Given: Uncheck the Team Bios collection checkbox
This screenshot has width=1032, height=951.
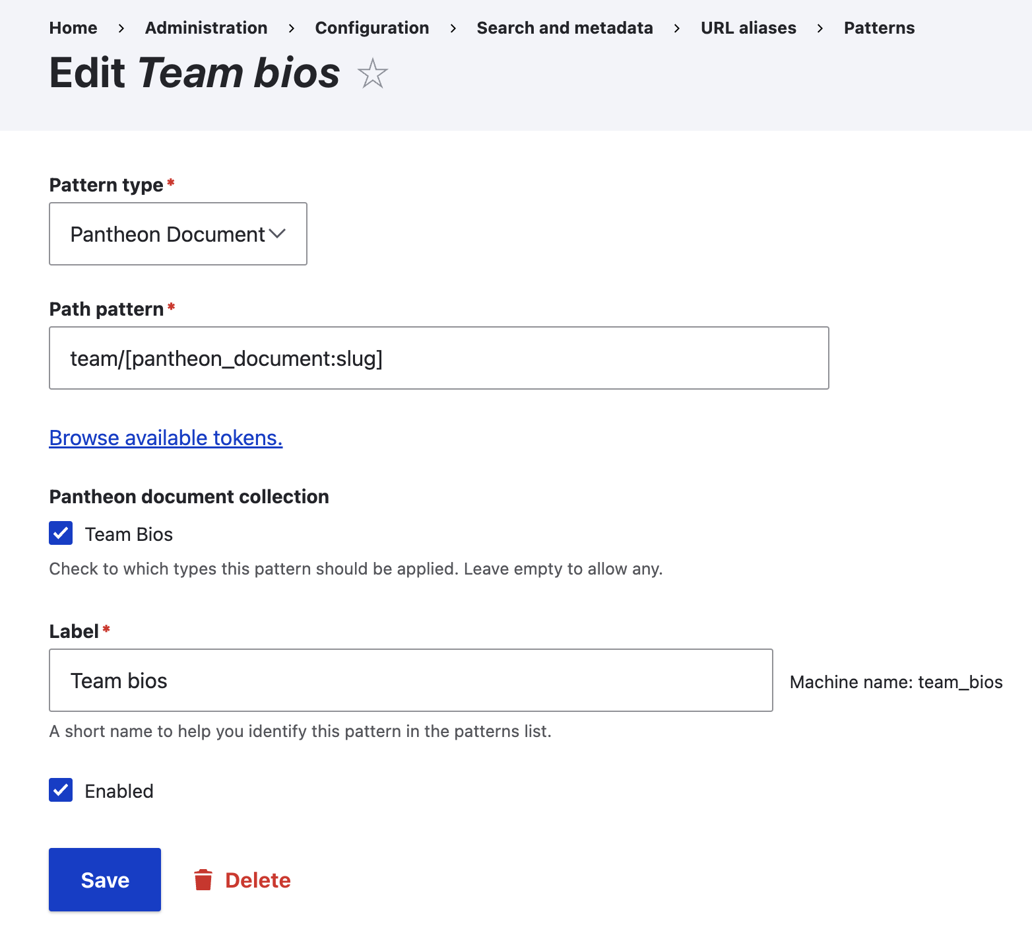Looking at the screenshot, I should pos(61,534).
